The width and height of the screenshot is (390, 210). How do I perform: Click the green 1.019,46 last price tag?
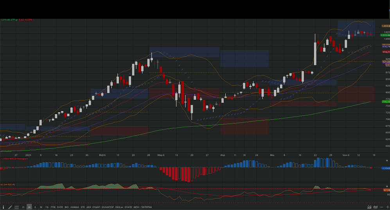[385, 35]
